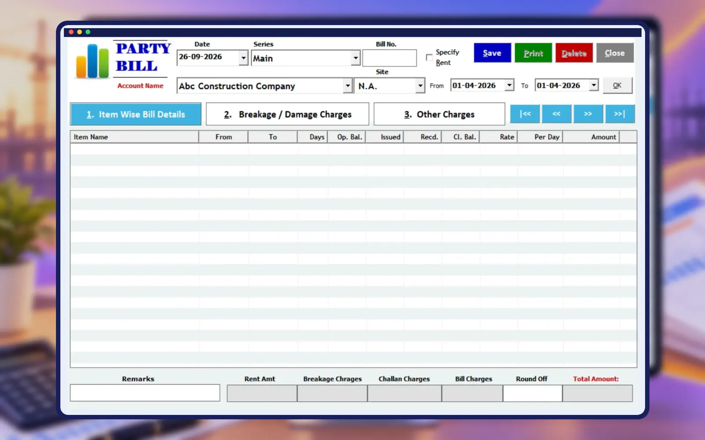Go to the previous record button
The width and height of the screenshot is (705, 440).
557,114
